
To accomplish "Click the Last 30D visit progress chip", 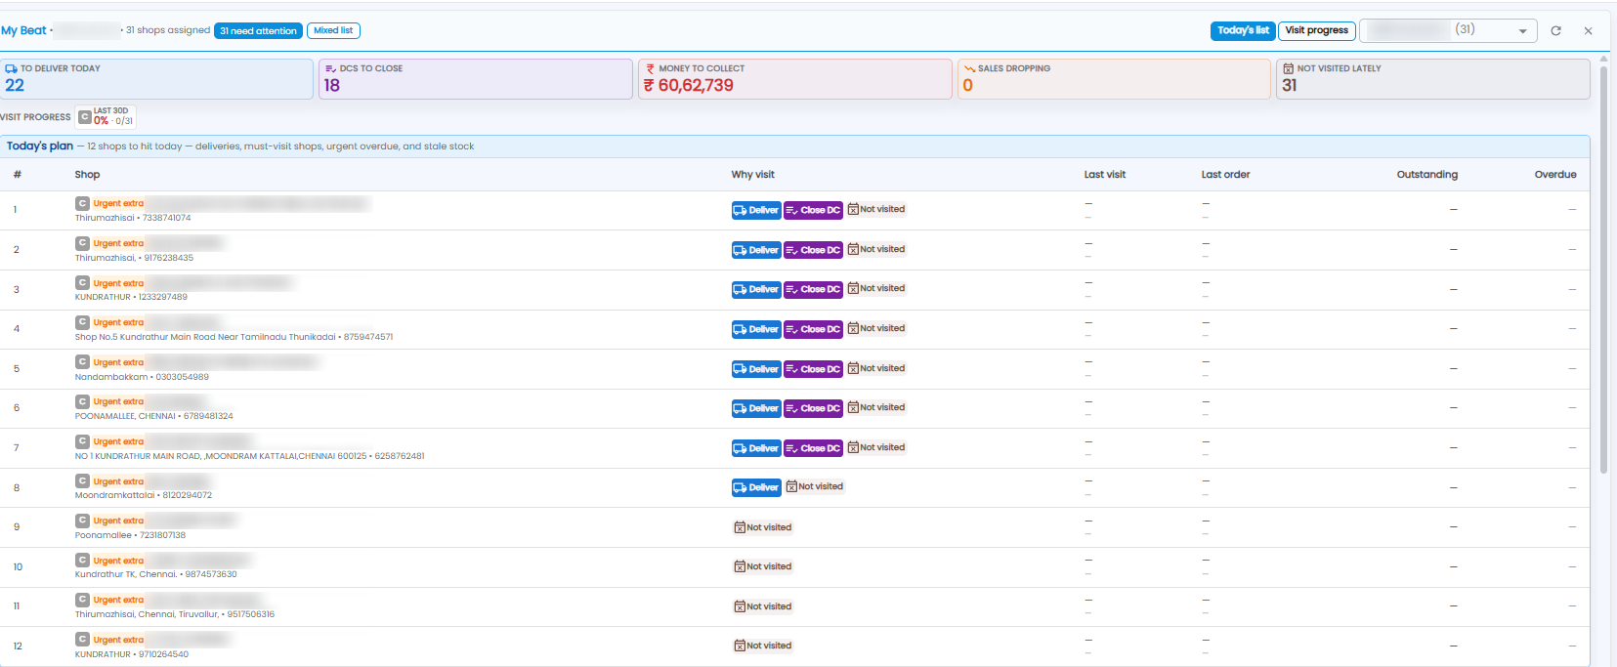I will click(106, 117).
